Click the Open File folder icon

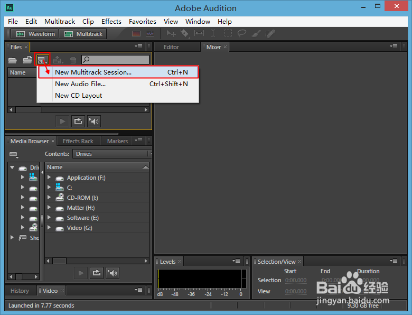[x=12, y=60]
